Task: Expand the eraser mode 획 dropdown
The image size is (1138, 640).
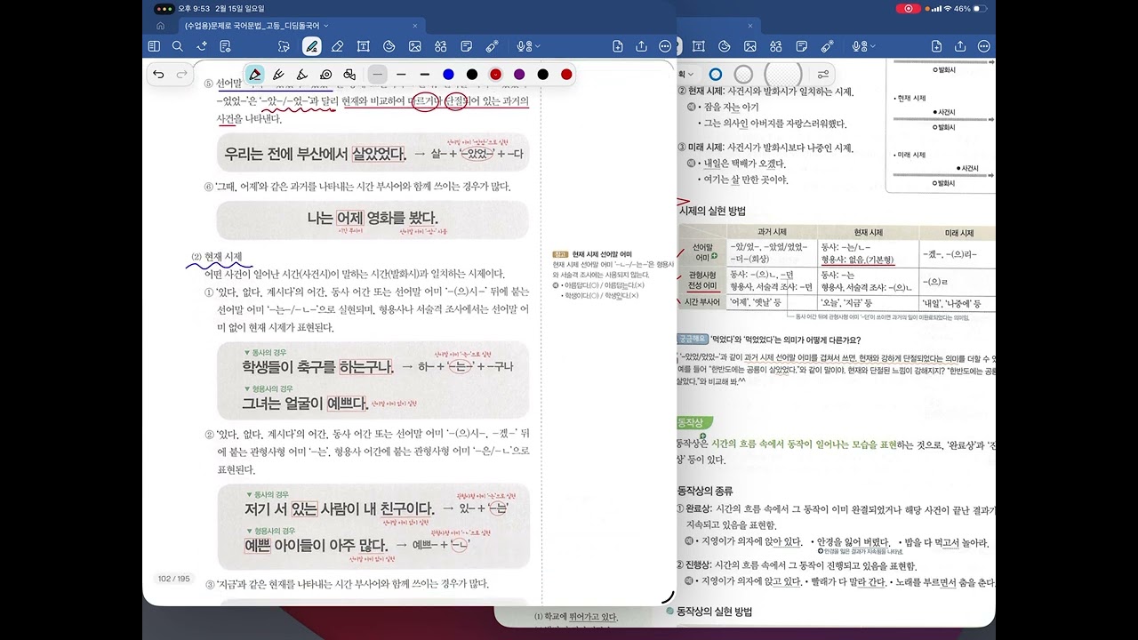Action: click(687, 75)
